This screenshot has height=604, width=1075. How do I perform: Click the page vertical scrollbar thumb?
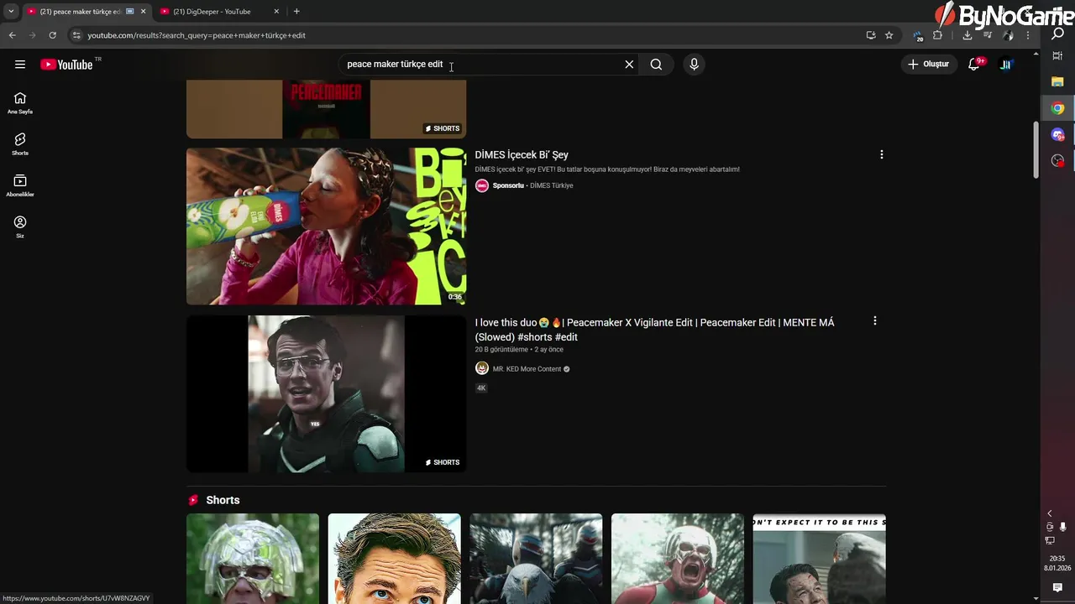point(1036,150)
